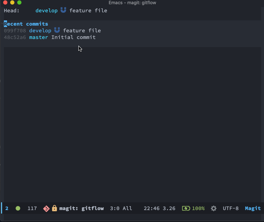Click the git branch icon in modeline
Image resolution: width=264 pixels, height=222 pixels.
[x=46, y=209]
